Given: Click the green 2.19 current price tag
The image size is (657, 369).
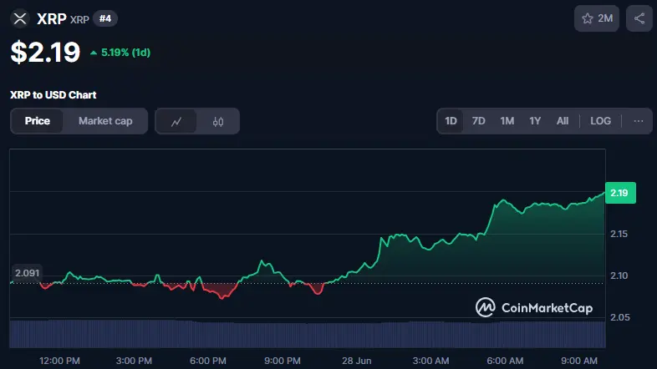Looking at the screenshot, I should 620,193.
